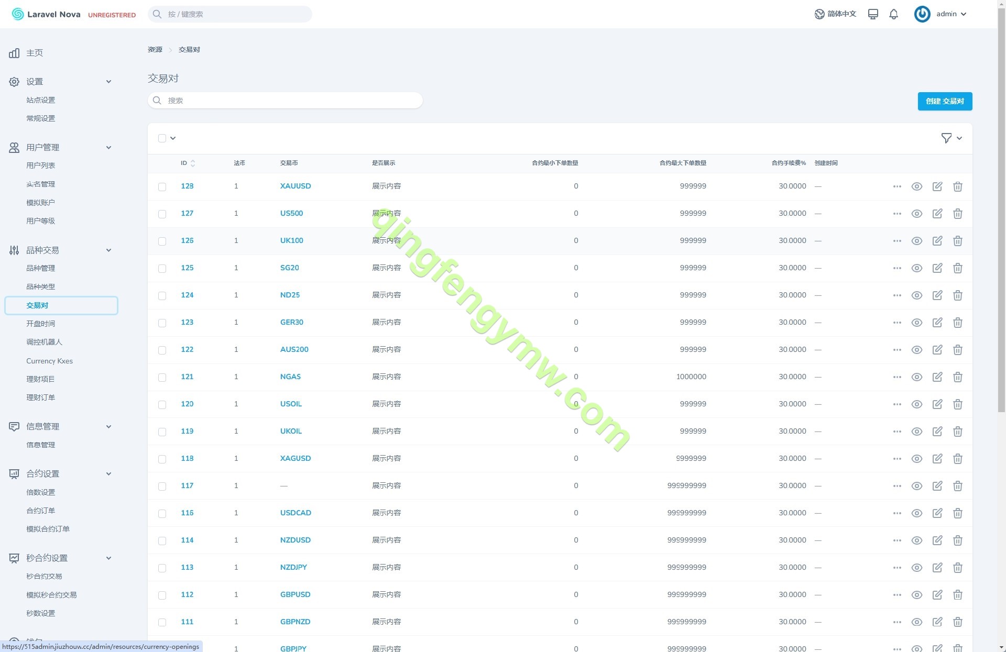Edit the UKOIL row

coord(937,432)
